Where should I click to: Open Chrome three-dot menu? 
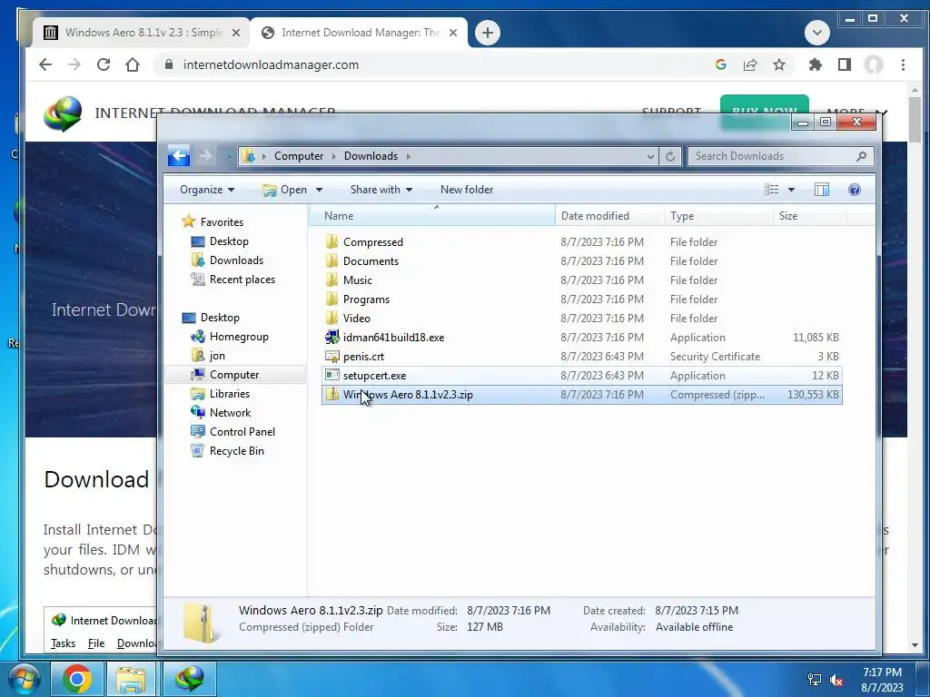(903, 64)
